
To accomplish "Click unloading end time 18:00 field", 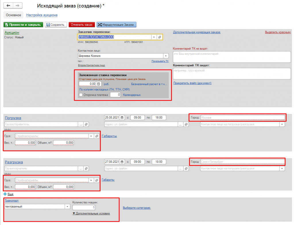I will [x=159, y=162].
